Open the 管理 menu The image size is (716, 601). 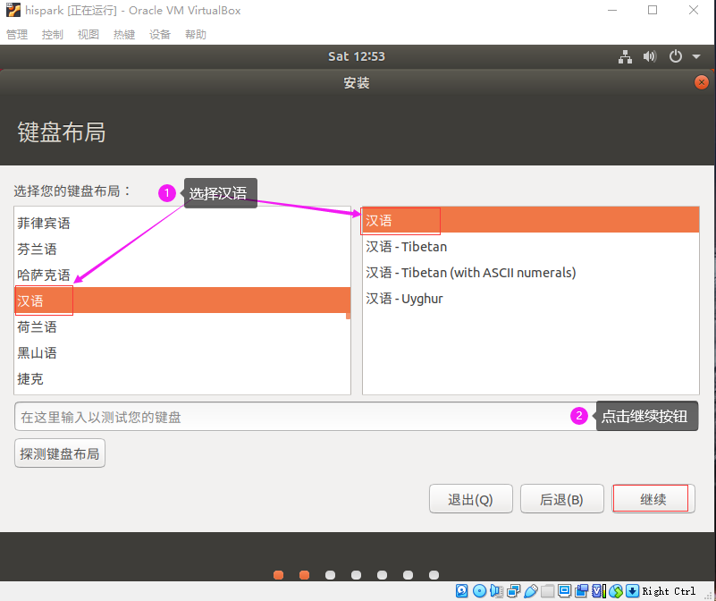point(17,34)
